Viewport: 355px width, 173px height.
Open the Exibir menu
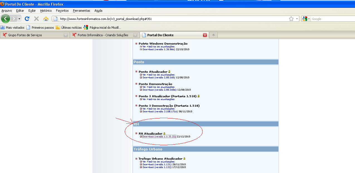click(x=32, y=11)
